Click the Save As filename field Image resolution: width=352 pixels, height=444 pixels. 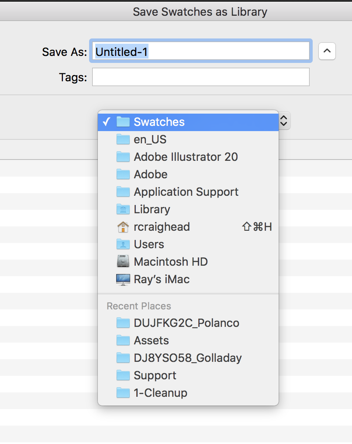click(x=200, y=52)
